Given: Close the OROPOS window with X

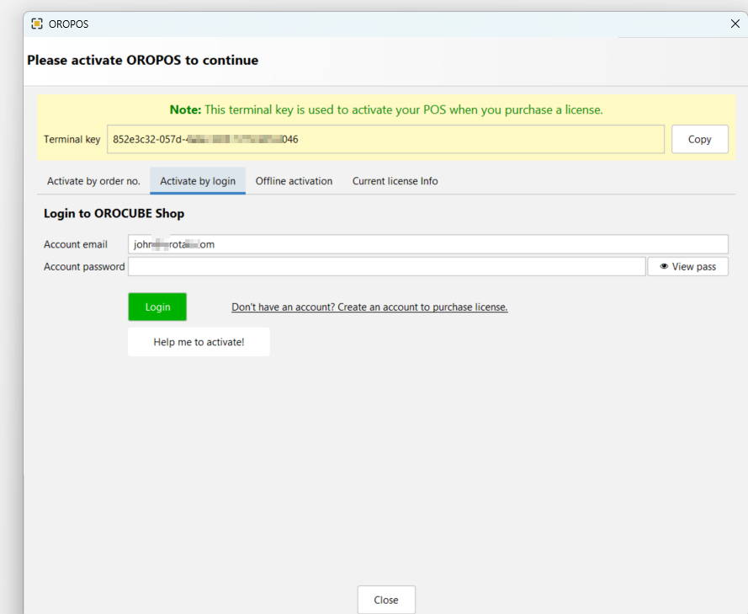Looking at the screenshot, I should click(735, 24).
